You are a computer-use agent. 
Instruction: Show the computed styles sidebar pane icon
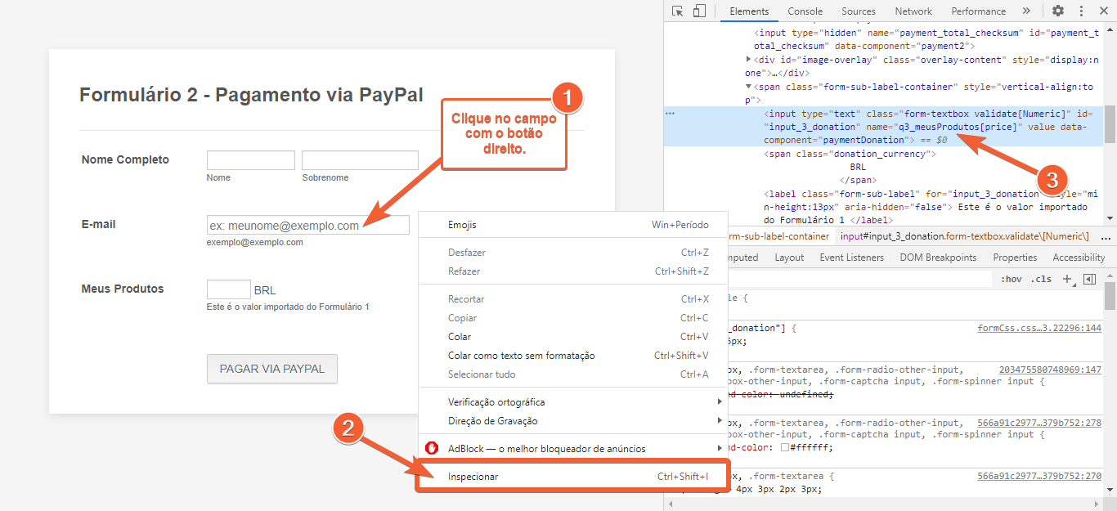[x=1089, y=280]
